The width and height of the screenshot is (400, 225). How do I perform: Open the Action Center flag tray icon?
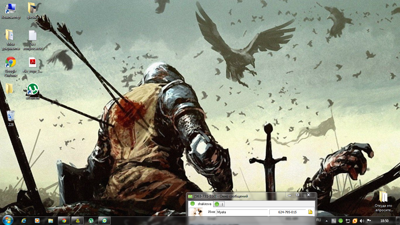369,221
